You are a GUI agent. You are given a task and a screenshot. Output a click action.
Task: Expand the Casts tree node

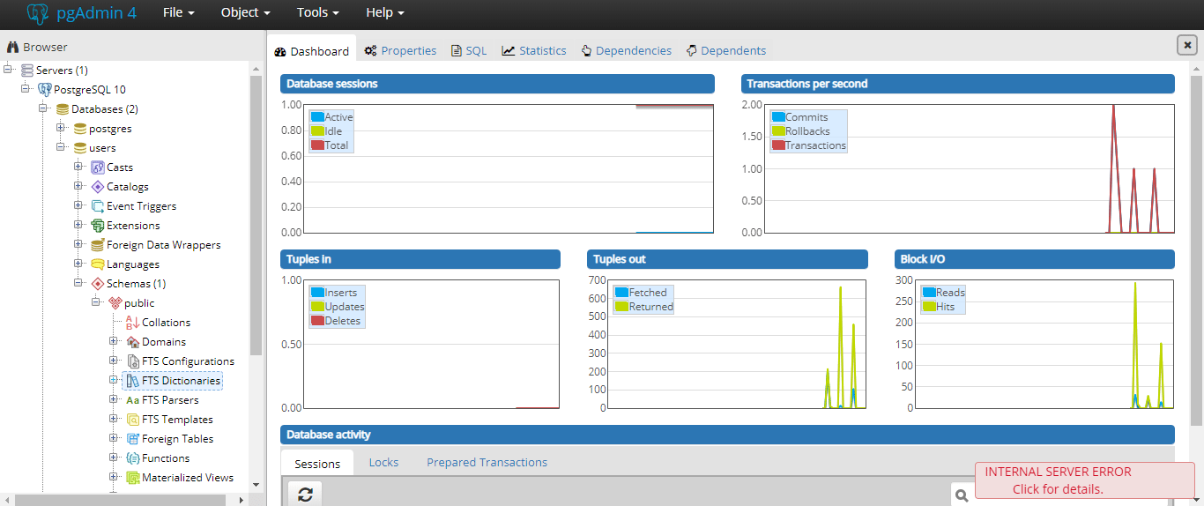78,167
